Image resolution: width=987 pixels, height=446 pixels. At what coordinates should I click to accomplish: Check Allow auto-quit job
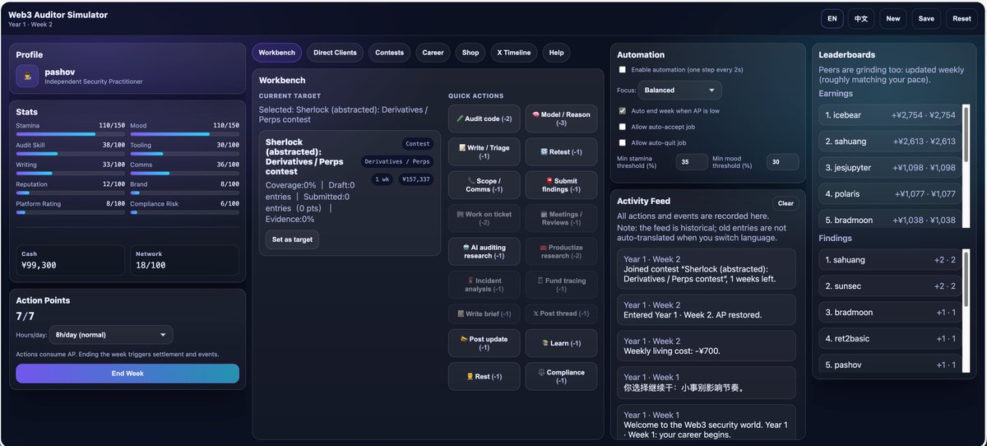tap(623, 142)
